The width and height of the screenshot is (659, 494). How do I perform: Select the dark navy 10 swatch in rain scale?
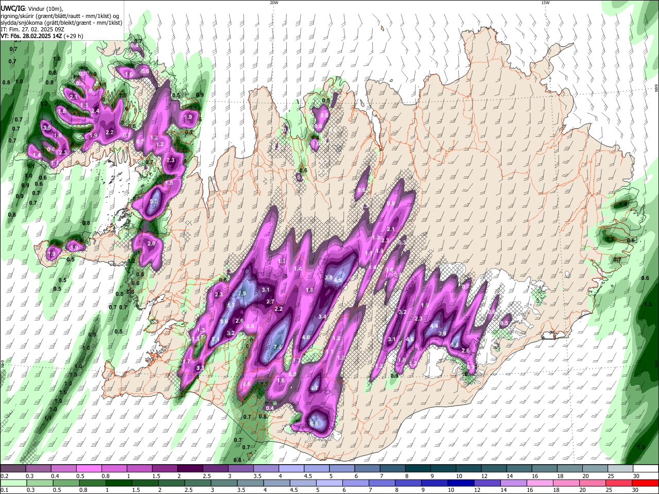(x=460, y=483)
